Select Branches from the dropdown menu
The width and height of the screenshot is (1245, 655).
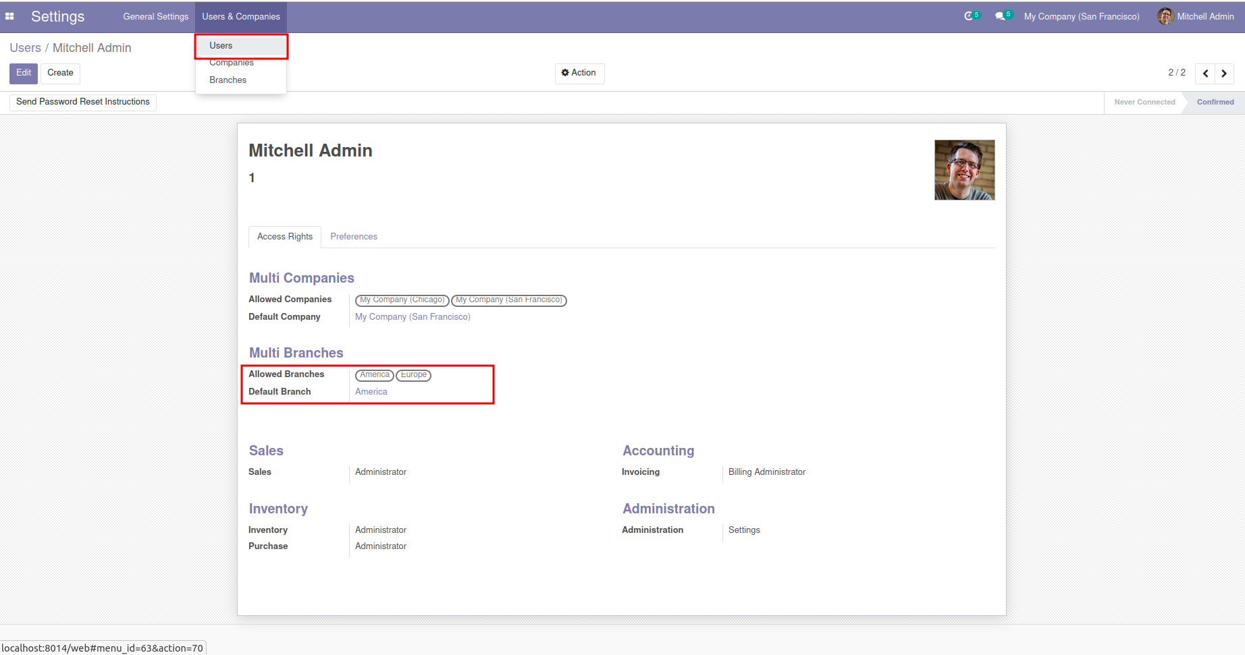228,80
